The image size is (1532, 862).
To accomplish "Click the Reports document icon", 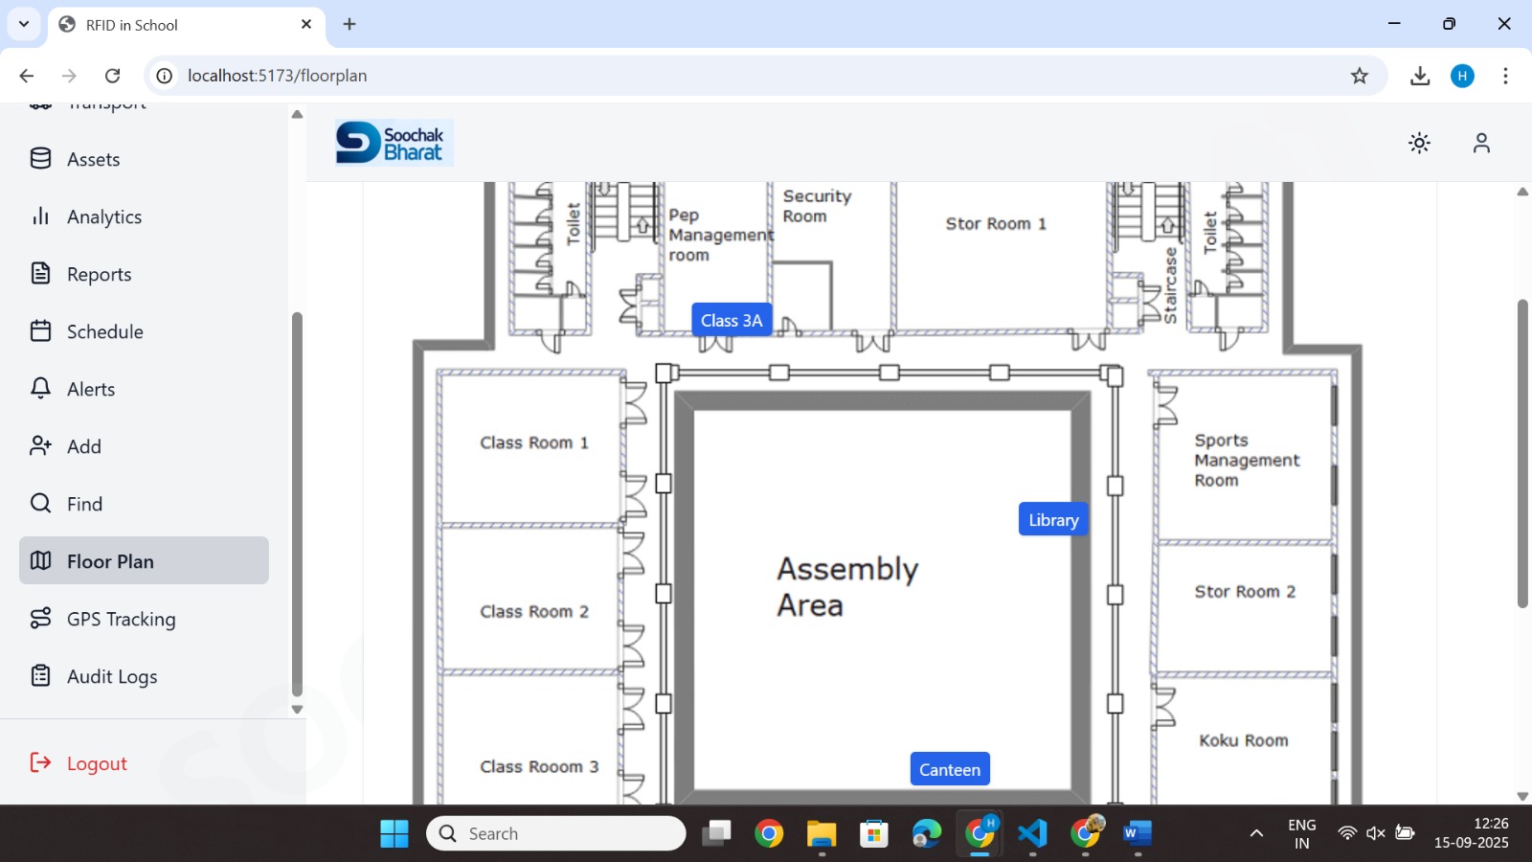I will click(40, 274).
